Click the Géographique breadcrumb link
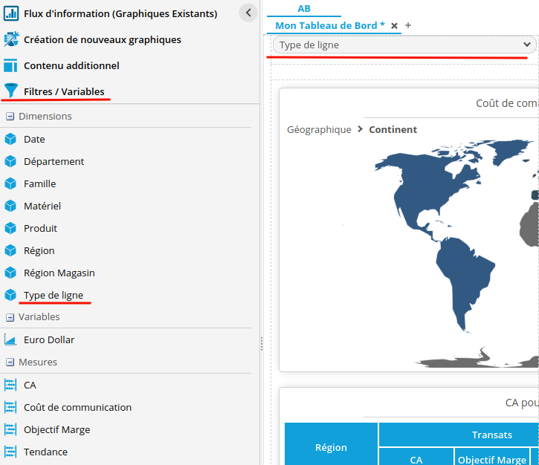The width and height of the screenshot is (539, 465). pos(319,129)
